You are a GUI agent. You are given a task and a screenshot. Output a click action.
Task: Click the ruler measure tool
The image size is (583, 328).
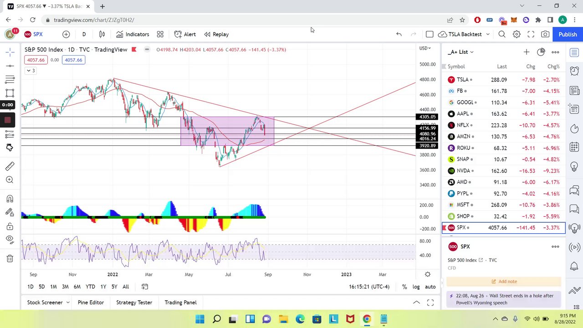click(x=10, y=166)
